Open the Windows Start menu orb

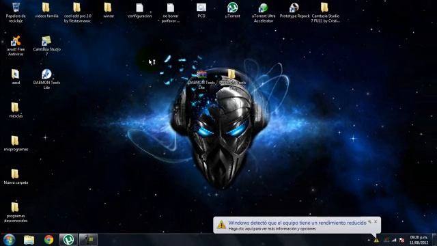[9, 240]
